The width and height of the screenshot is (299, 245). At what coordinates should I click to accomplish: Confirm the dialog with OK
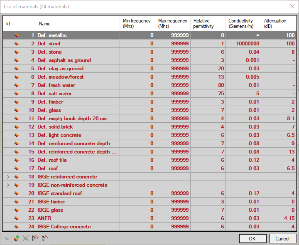(252, 238)
